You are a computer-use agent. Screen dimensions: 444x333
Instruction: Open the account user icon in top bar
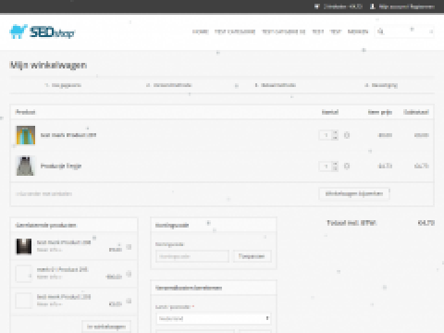[373, 6]
